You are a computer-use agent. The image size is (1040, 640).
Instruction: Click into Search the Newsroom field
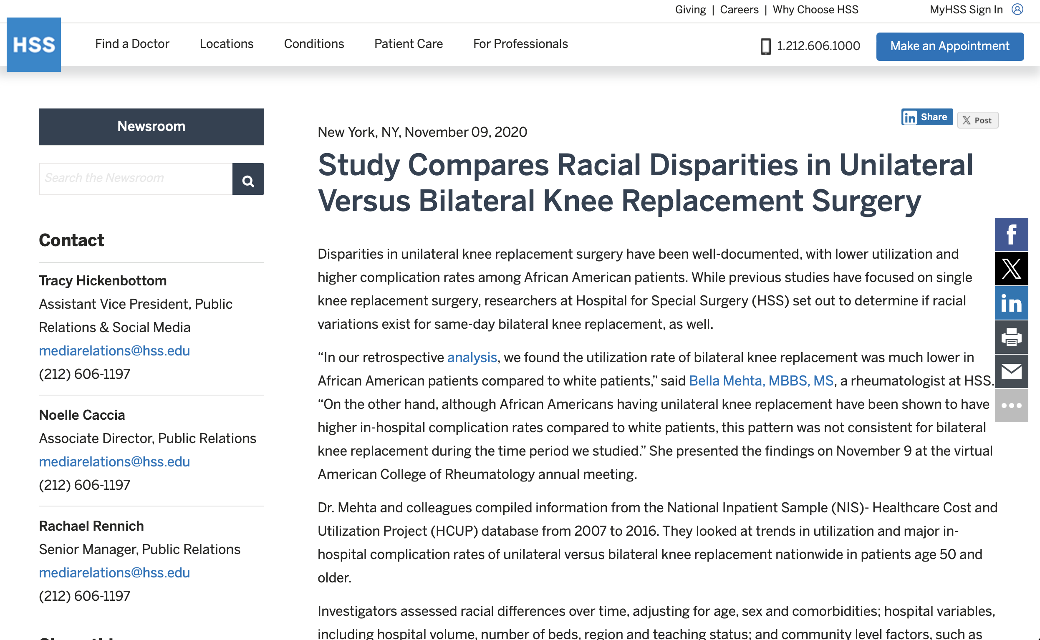point(136,179)
